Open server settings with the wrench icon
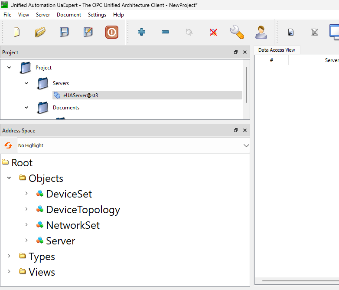339x290 pixels. (237, 32)
